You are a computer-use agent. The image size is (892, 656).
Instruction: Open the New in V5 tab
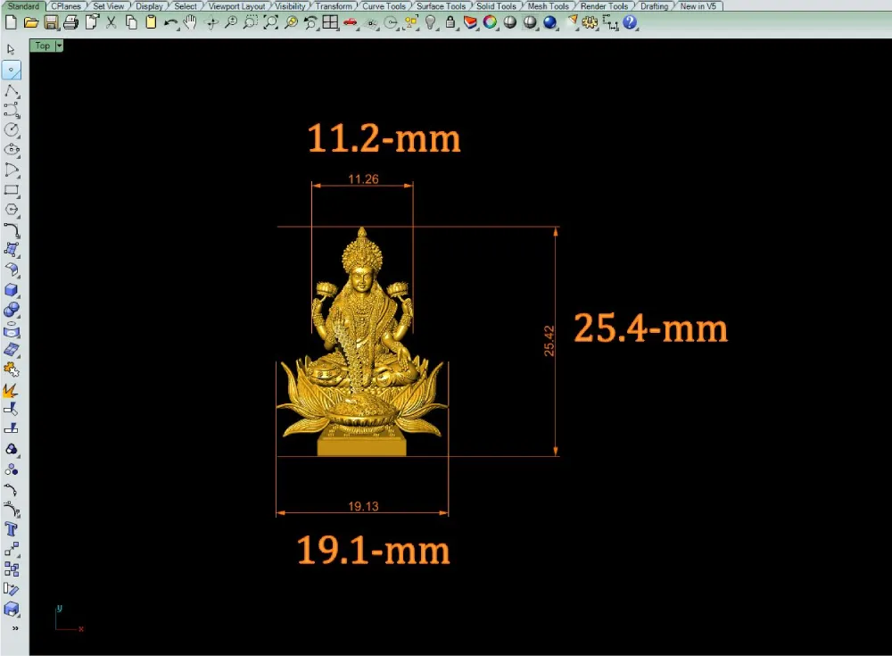(698, 5)
